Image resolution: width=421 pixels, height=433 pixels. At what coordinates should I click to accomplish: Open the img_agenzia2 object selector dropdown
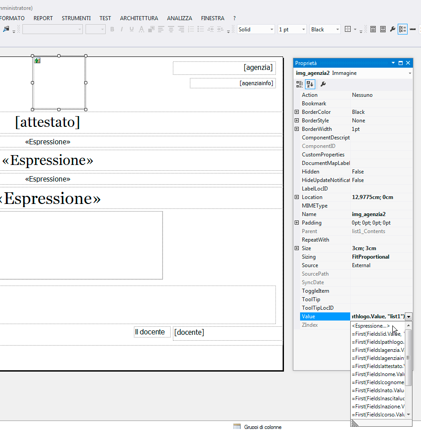point(410,73)
